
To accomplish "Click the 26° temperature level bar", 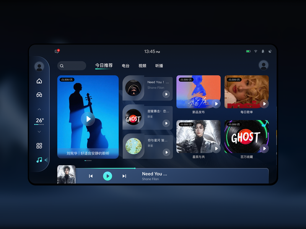I will 39,124.
